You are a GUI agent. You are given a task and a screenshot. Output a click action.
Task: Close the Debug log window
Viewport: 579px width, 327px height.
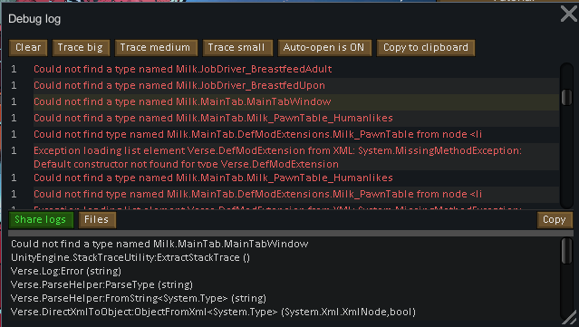[569, 14]
